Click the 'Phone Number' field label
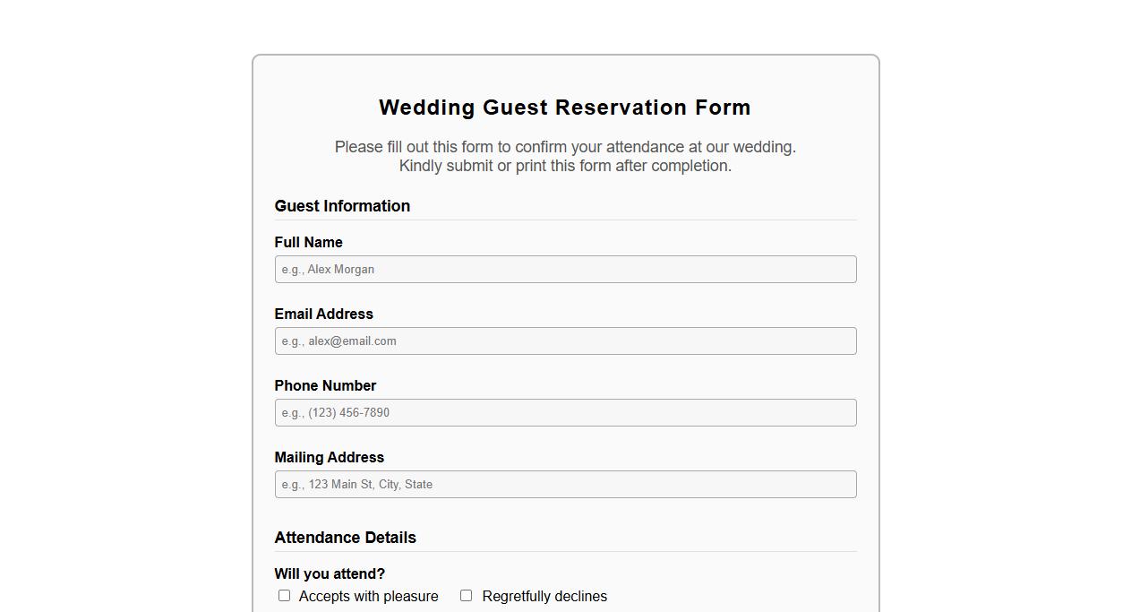 click(325, 385)
